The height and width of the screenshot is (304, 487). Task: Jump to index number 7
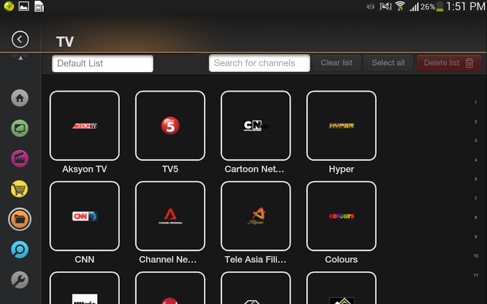coord(475,199)
